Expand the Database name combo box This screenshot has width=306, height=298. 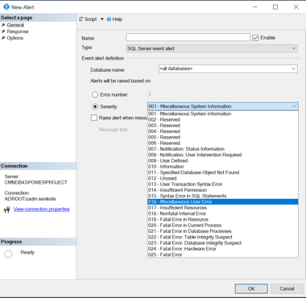pos(228,68)
